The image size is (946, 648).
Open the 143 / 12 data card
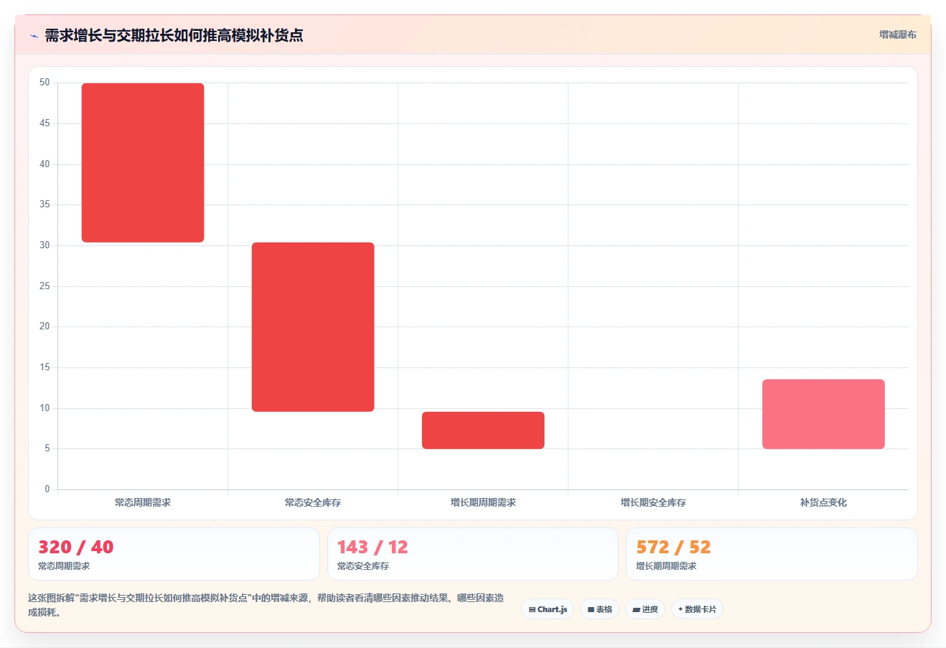tap(473, 554)
